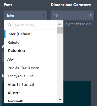The height and width of the screenshot is (106, 97).
Task: Click the Search fonts input field
Action: 30,25
